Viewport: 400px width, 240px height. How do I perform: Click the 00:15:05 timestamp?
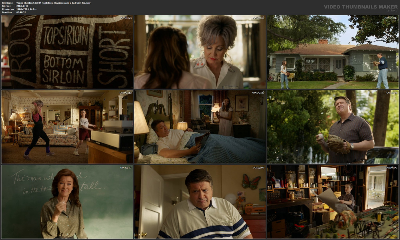[x=259, y=168]
